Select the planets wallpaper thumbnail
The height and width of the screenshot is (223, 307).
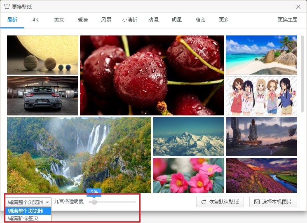coord(42,55)
